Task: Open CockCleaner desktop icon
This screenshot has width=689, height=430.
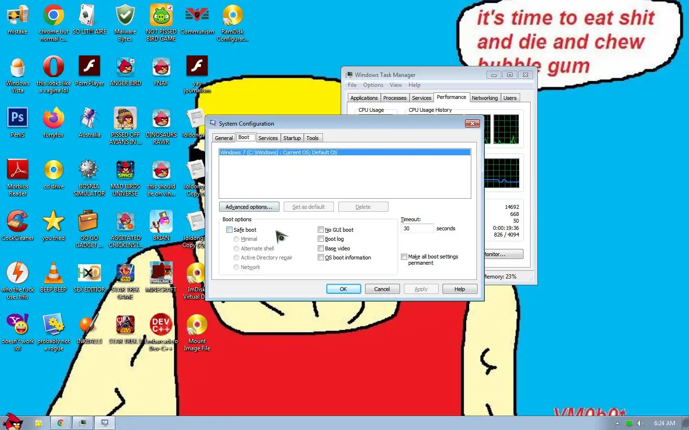Action: click(18, 226)
